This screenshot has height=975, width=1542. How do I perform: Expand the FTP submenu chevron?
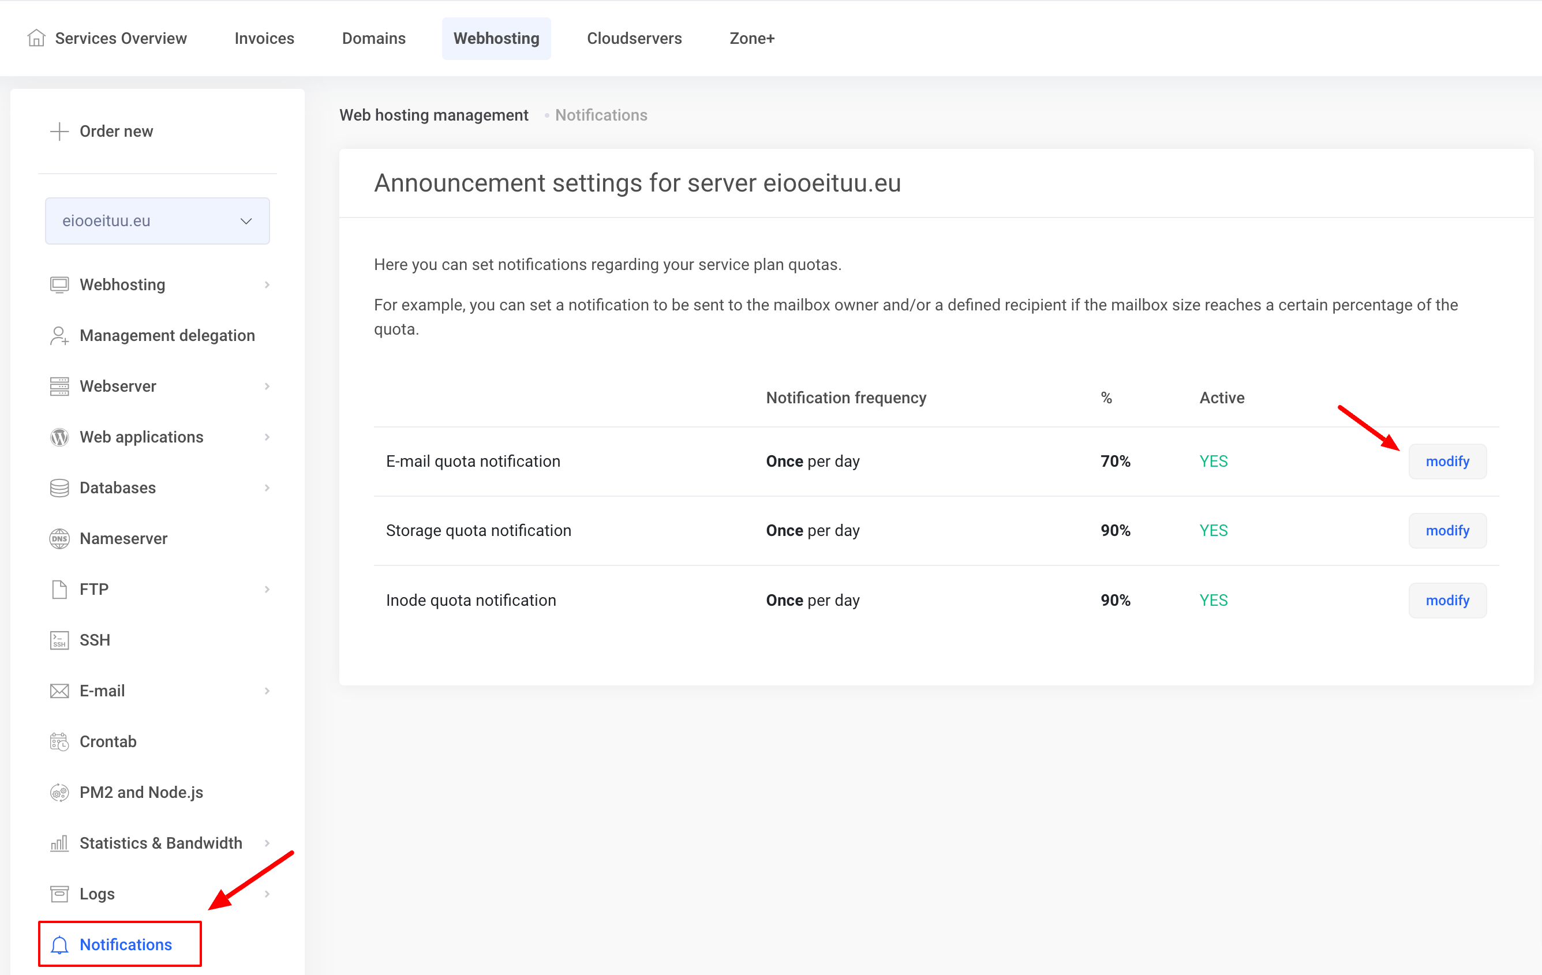267,589
